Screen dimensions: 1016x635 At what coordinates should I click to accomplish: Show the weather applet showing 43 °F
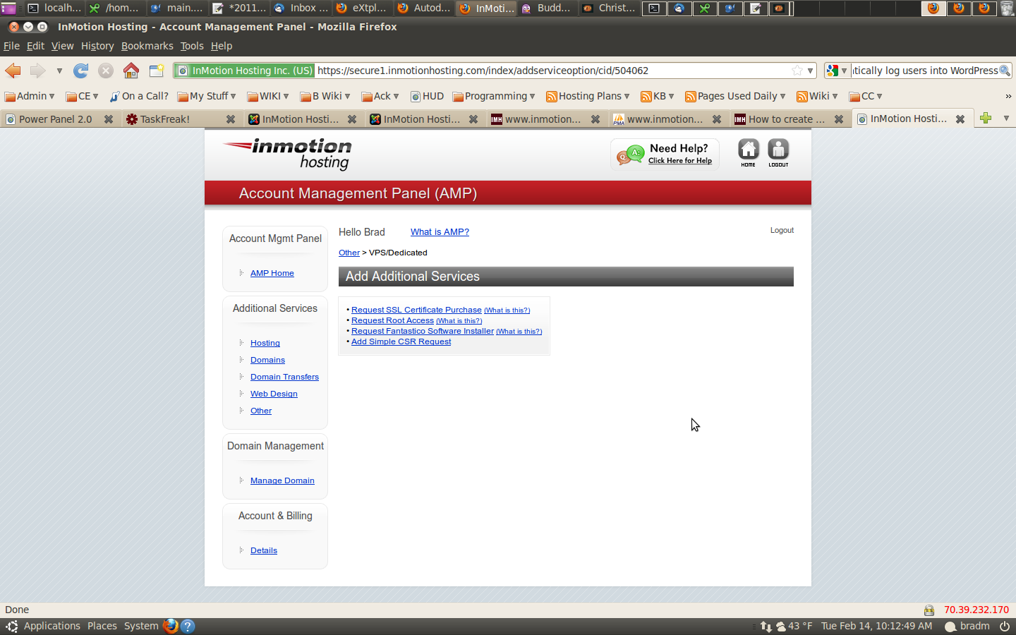pos(794,626)
